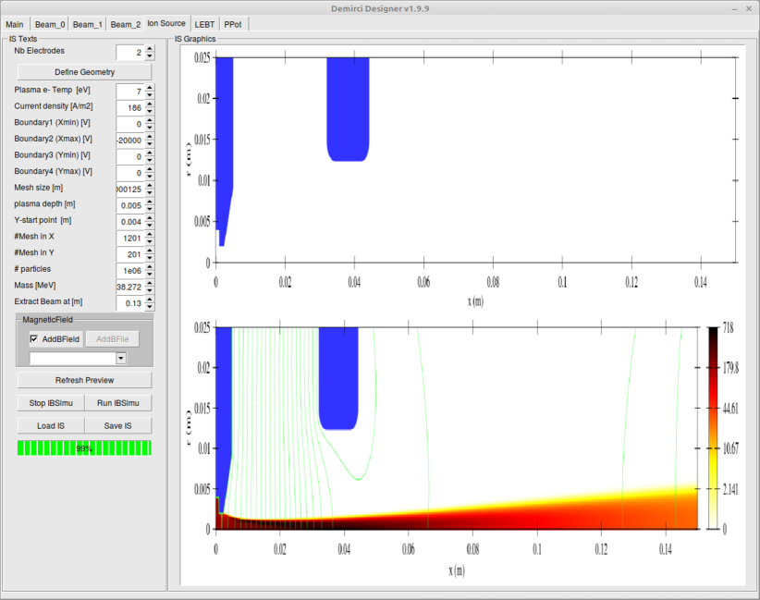Decrease the #Mesh in Y value

(150, 258)
